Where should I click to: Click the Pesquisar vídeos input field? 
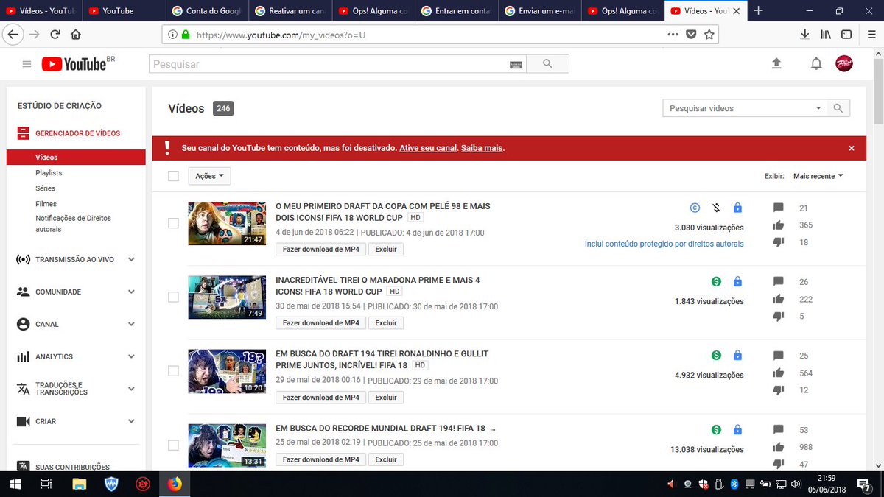click(x=737, y=108)
